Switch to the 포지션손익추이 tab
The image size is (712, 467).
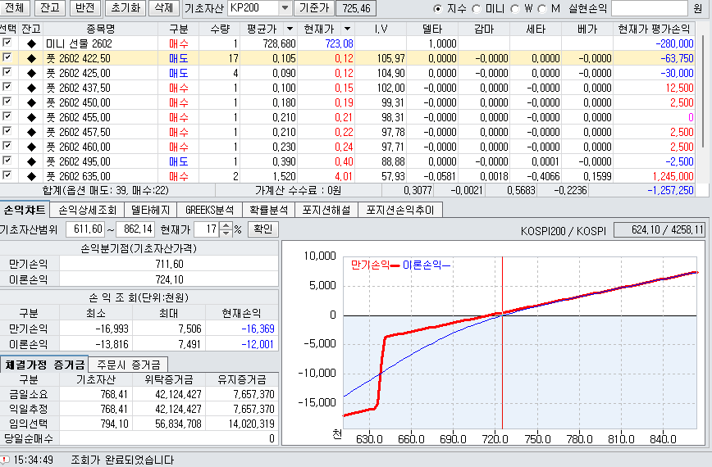click(400, 210)
